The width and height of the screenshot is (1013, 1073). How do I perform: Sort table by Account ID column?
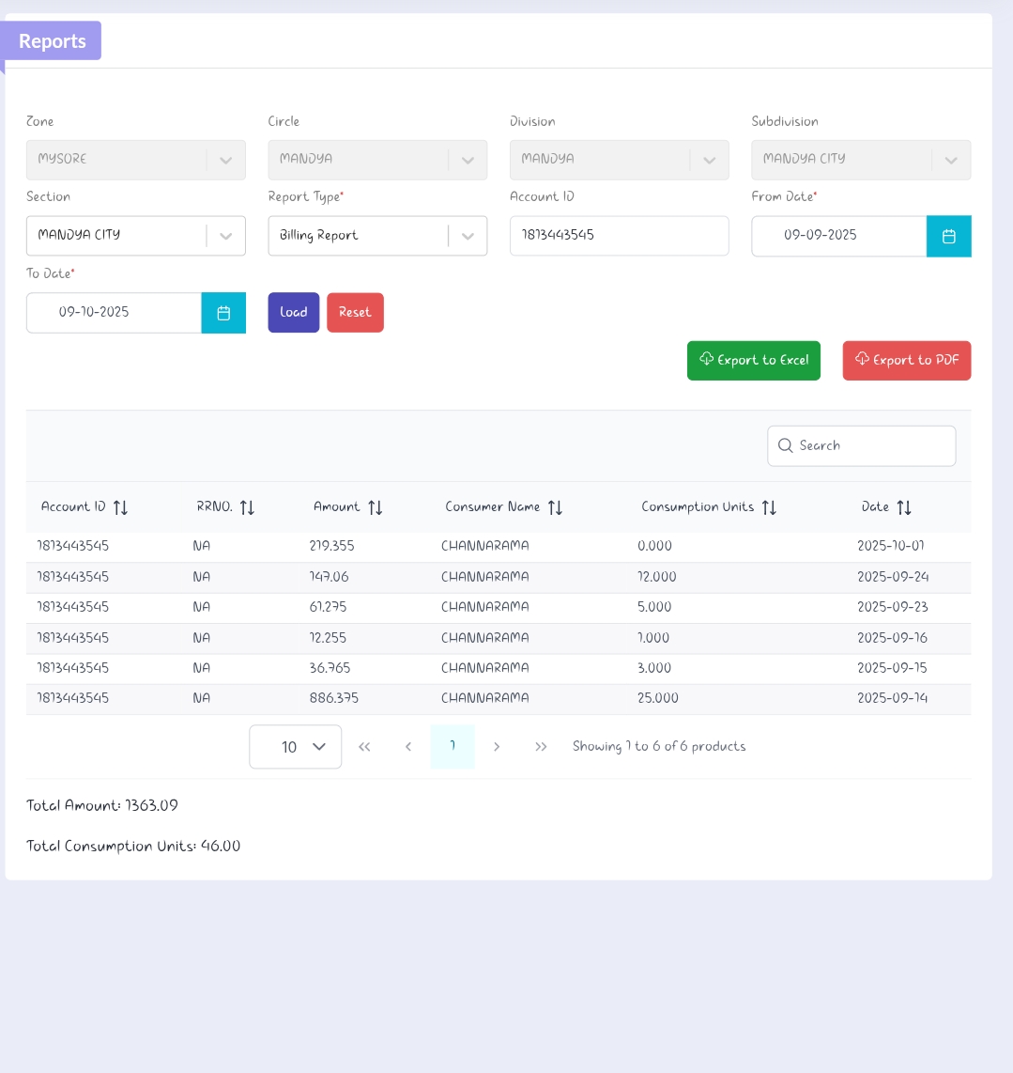coord(120,507)
